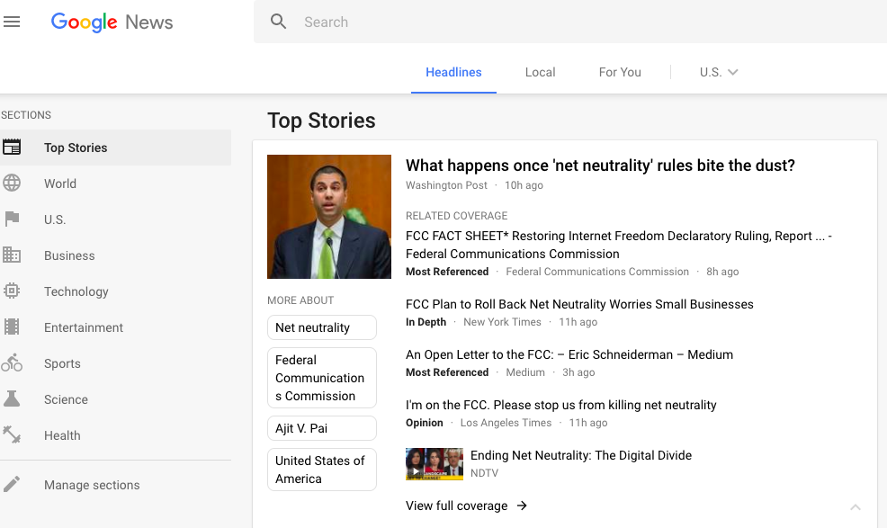
Task: Click the arrow beside View full coverage
Action: [522, 506]
